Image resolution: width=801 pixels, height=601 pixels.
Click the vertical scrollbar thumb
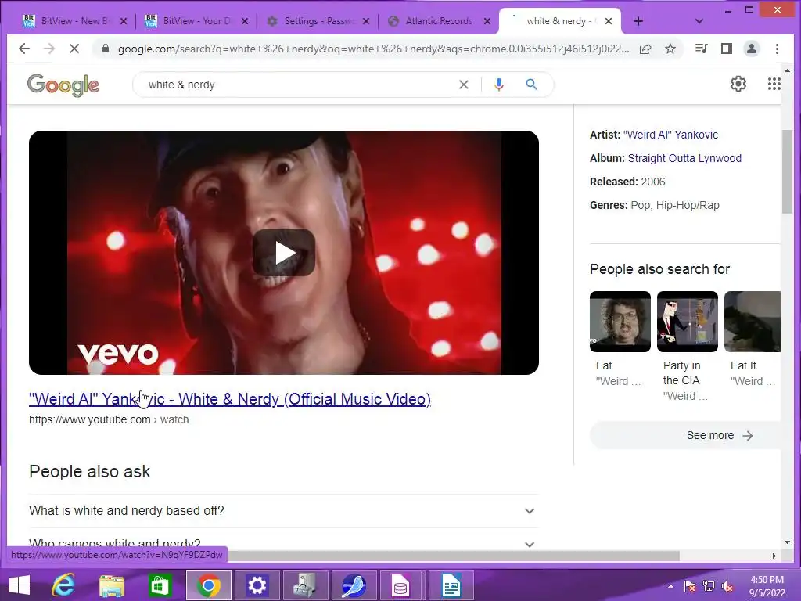tap(787, 171)
